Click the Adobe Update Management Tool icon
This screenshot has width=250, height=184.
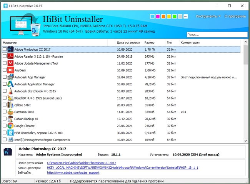coord(10,63)
